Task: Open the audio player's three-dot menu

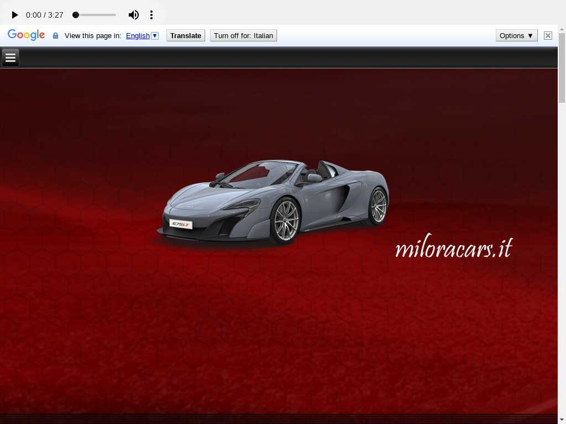Action: [x=151, y=15]
